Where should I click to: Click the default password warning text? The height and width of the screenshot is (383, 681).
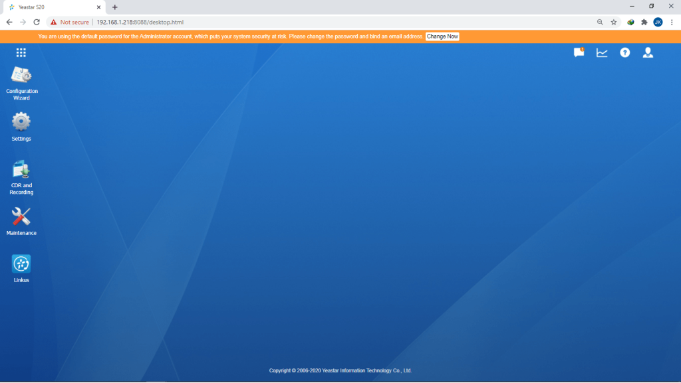tap(231, 37)
